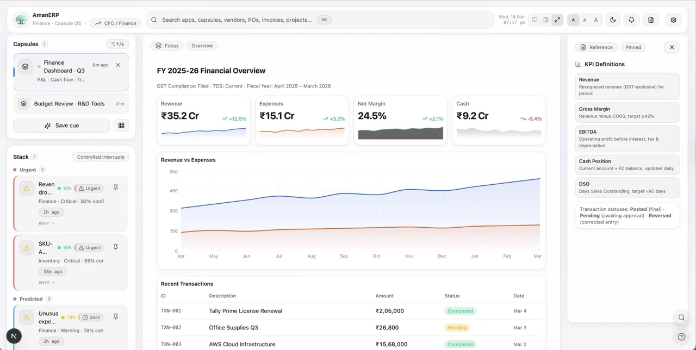
Task: Choose the large font size A
Action: point(596,20)
